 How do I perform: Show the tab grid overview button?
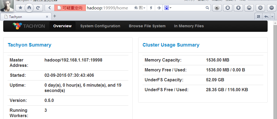coord(259,17)
